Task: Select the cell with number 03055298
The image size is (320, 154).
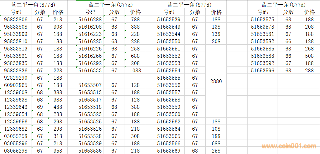Action: 16,151
